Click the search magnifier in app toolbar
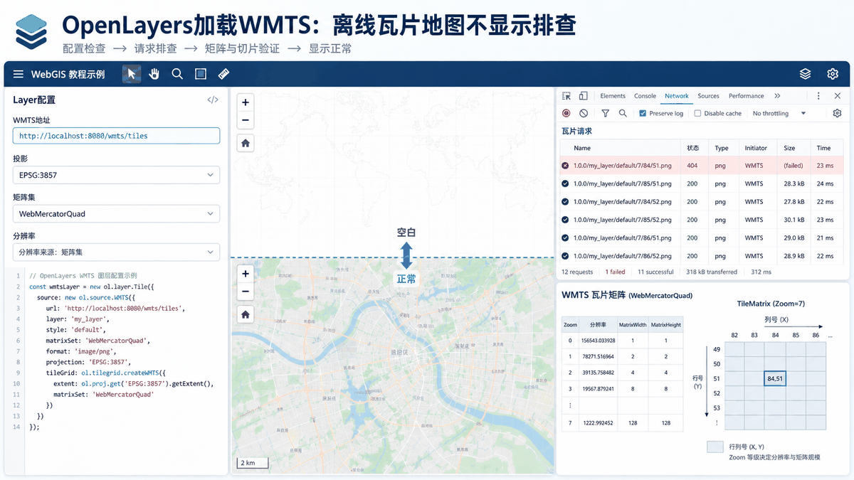 (177, 74)
